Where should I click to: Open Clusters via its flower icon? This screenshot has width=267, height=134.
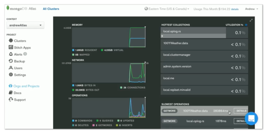pos(11,40)
